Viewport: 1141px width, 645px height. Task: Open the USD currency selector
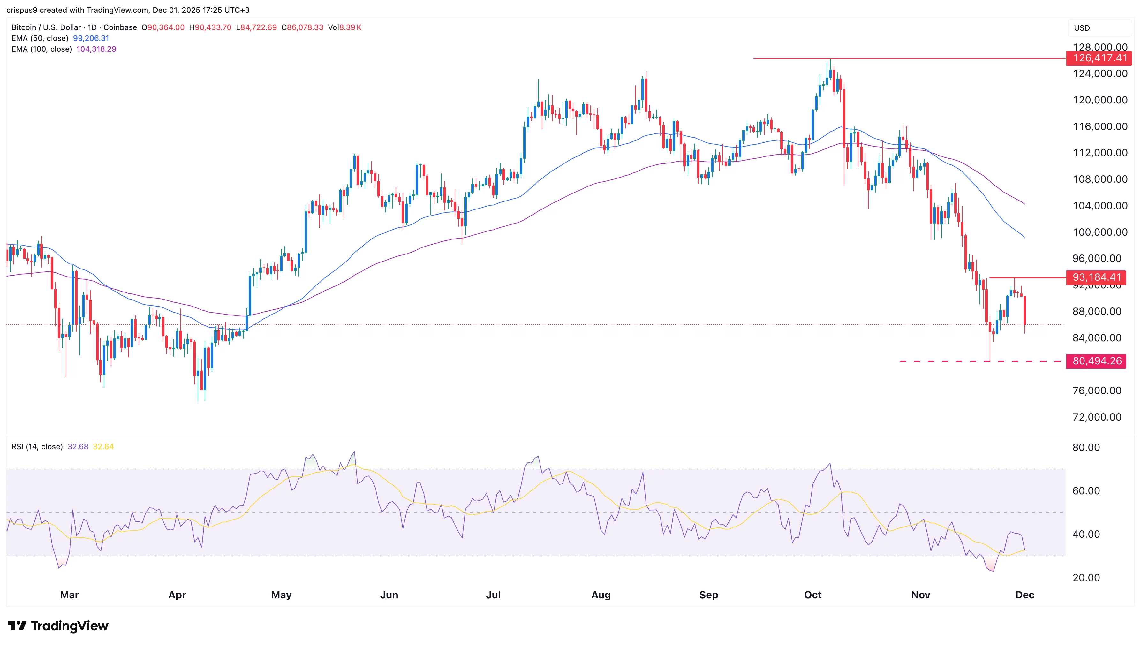[1081, 28]
